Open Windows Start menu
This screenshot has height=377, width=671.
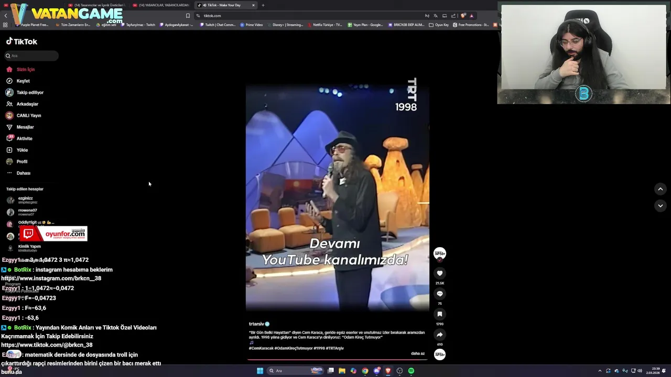tap(260, 371)
